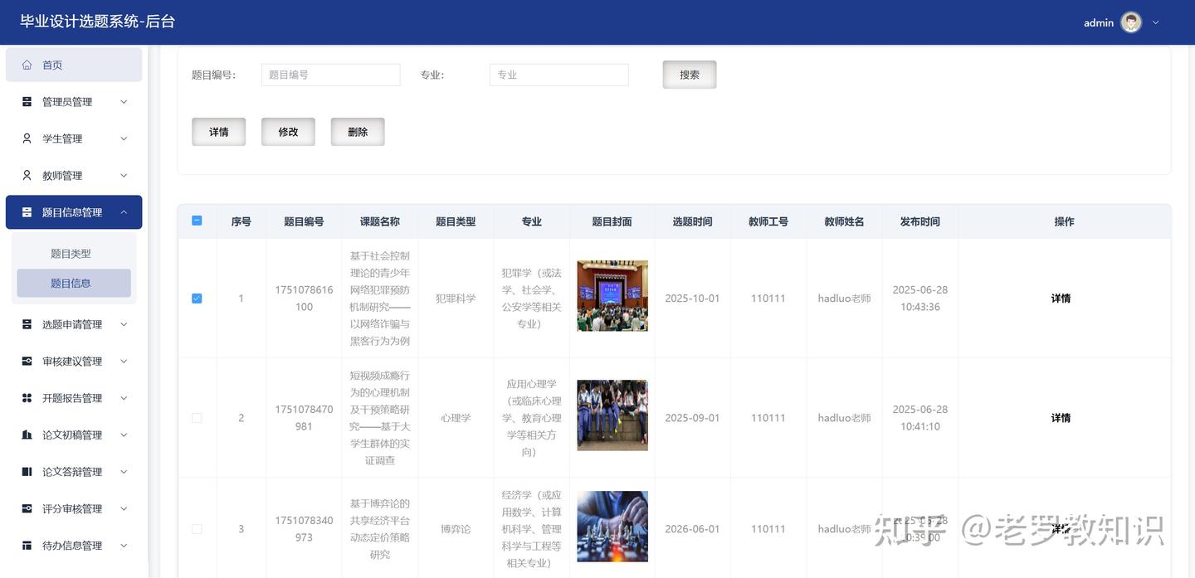Click the 删除 button
Viewport: 1195px width, 578px height.
click(x=358, y=132)
